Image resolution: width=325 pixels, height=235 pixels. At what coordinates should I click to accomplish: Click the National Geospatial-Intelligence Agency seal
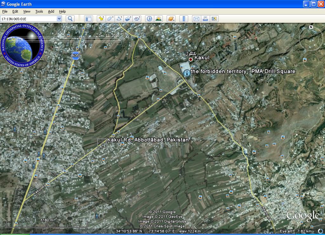[23, 45]
